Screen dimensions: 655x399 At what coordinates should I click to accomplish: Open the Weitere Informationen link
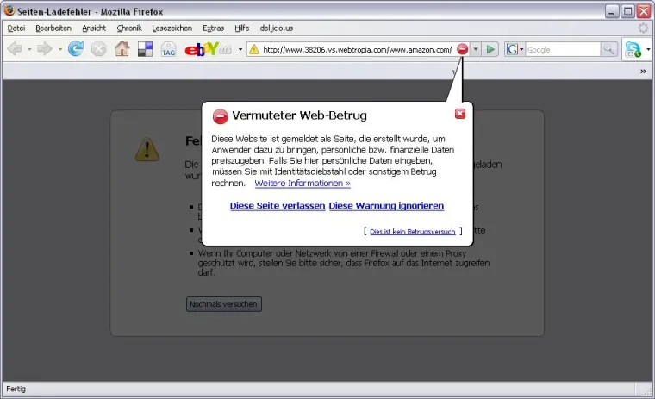click(x=303, y=183)
